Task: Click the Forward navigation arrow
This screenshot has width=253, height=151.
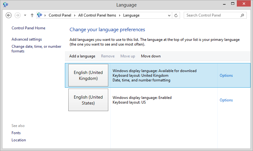Action: tap(17, 15)
